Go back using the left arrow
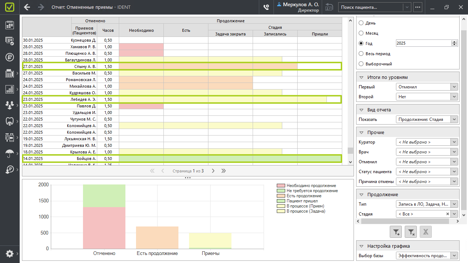468x263 pixels. click(27, 7)
